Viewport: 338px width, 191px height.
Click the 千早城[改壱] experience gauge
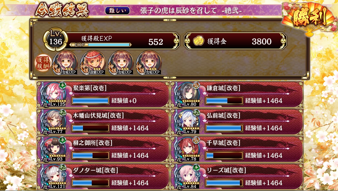click(x=224, y=155)
